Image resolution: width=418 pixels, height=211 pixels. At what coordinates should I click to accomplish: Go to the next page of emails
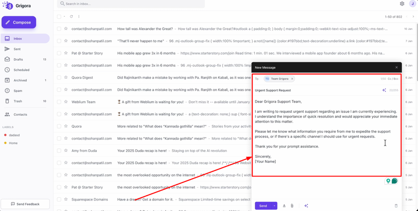(413, 16)
